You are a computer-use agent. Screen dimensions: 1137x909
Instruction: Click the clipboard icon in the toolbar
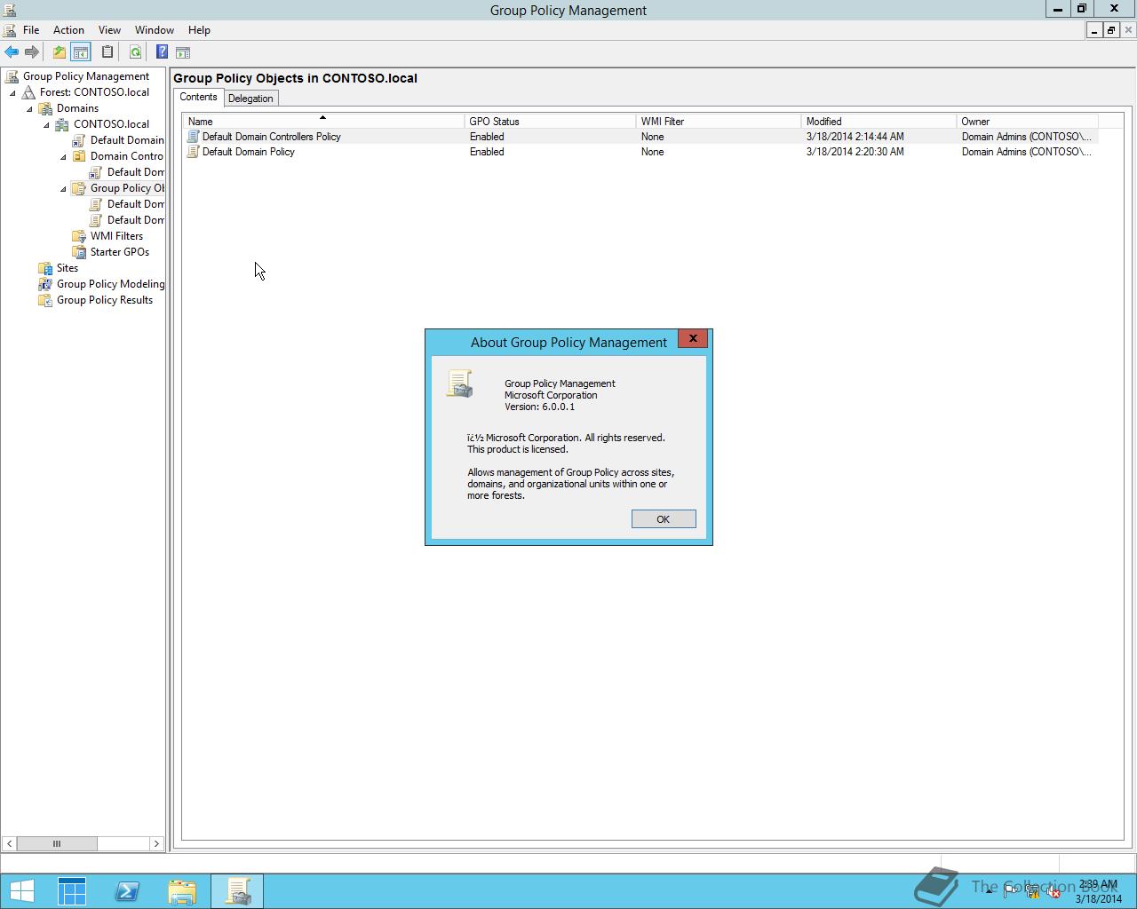click(107, 52)
